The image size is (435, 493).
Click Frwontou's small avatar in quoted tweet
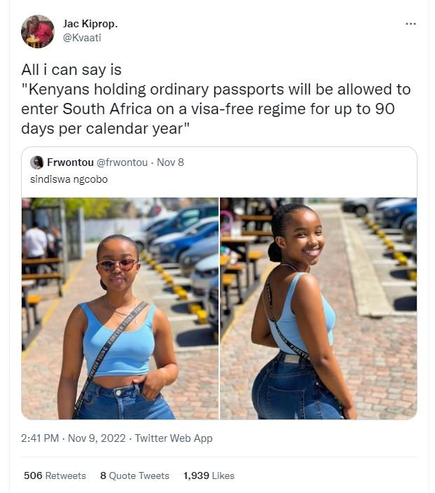[x=37, y=162]
